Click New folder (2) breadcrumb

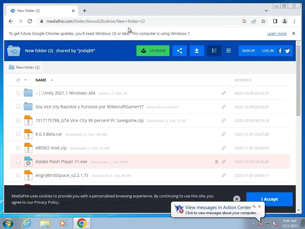(x=24, y=67)
